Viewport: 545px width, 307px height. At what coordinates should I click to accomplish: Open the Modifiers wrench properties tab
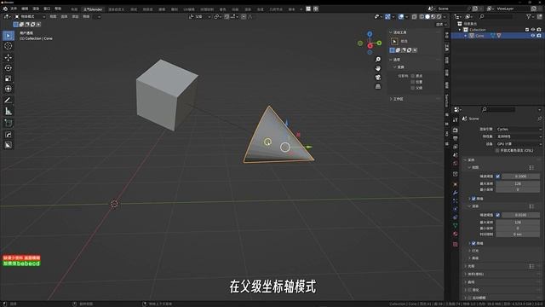tap(456, 193)
